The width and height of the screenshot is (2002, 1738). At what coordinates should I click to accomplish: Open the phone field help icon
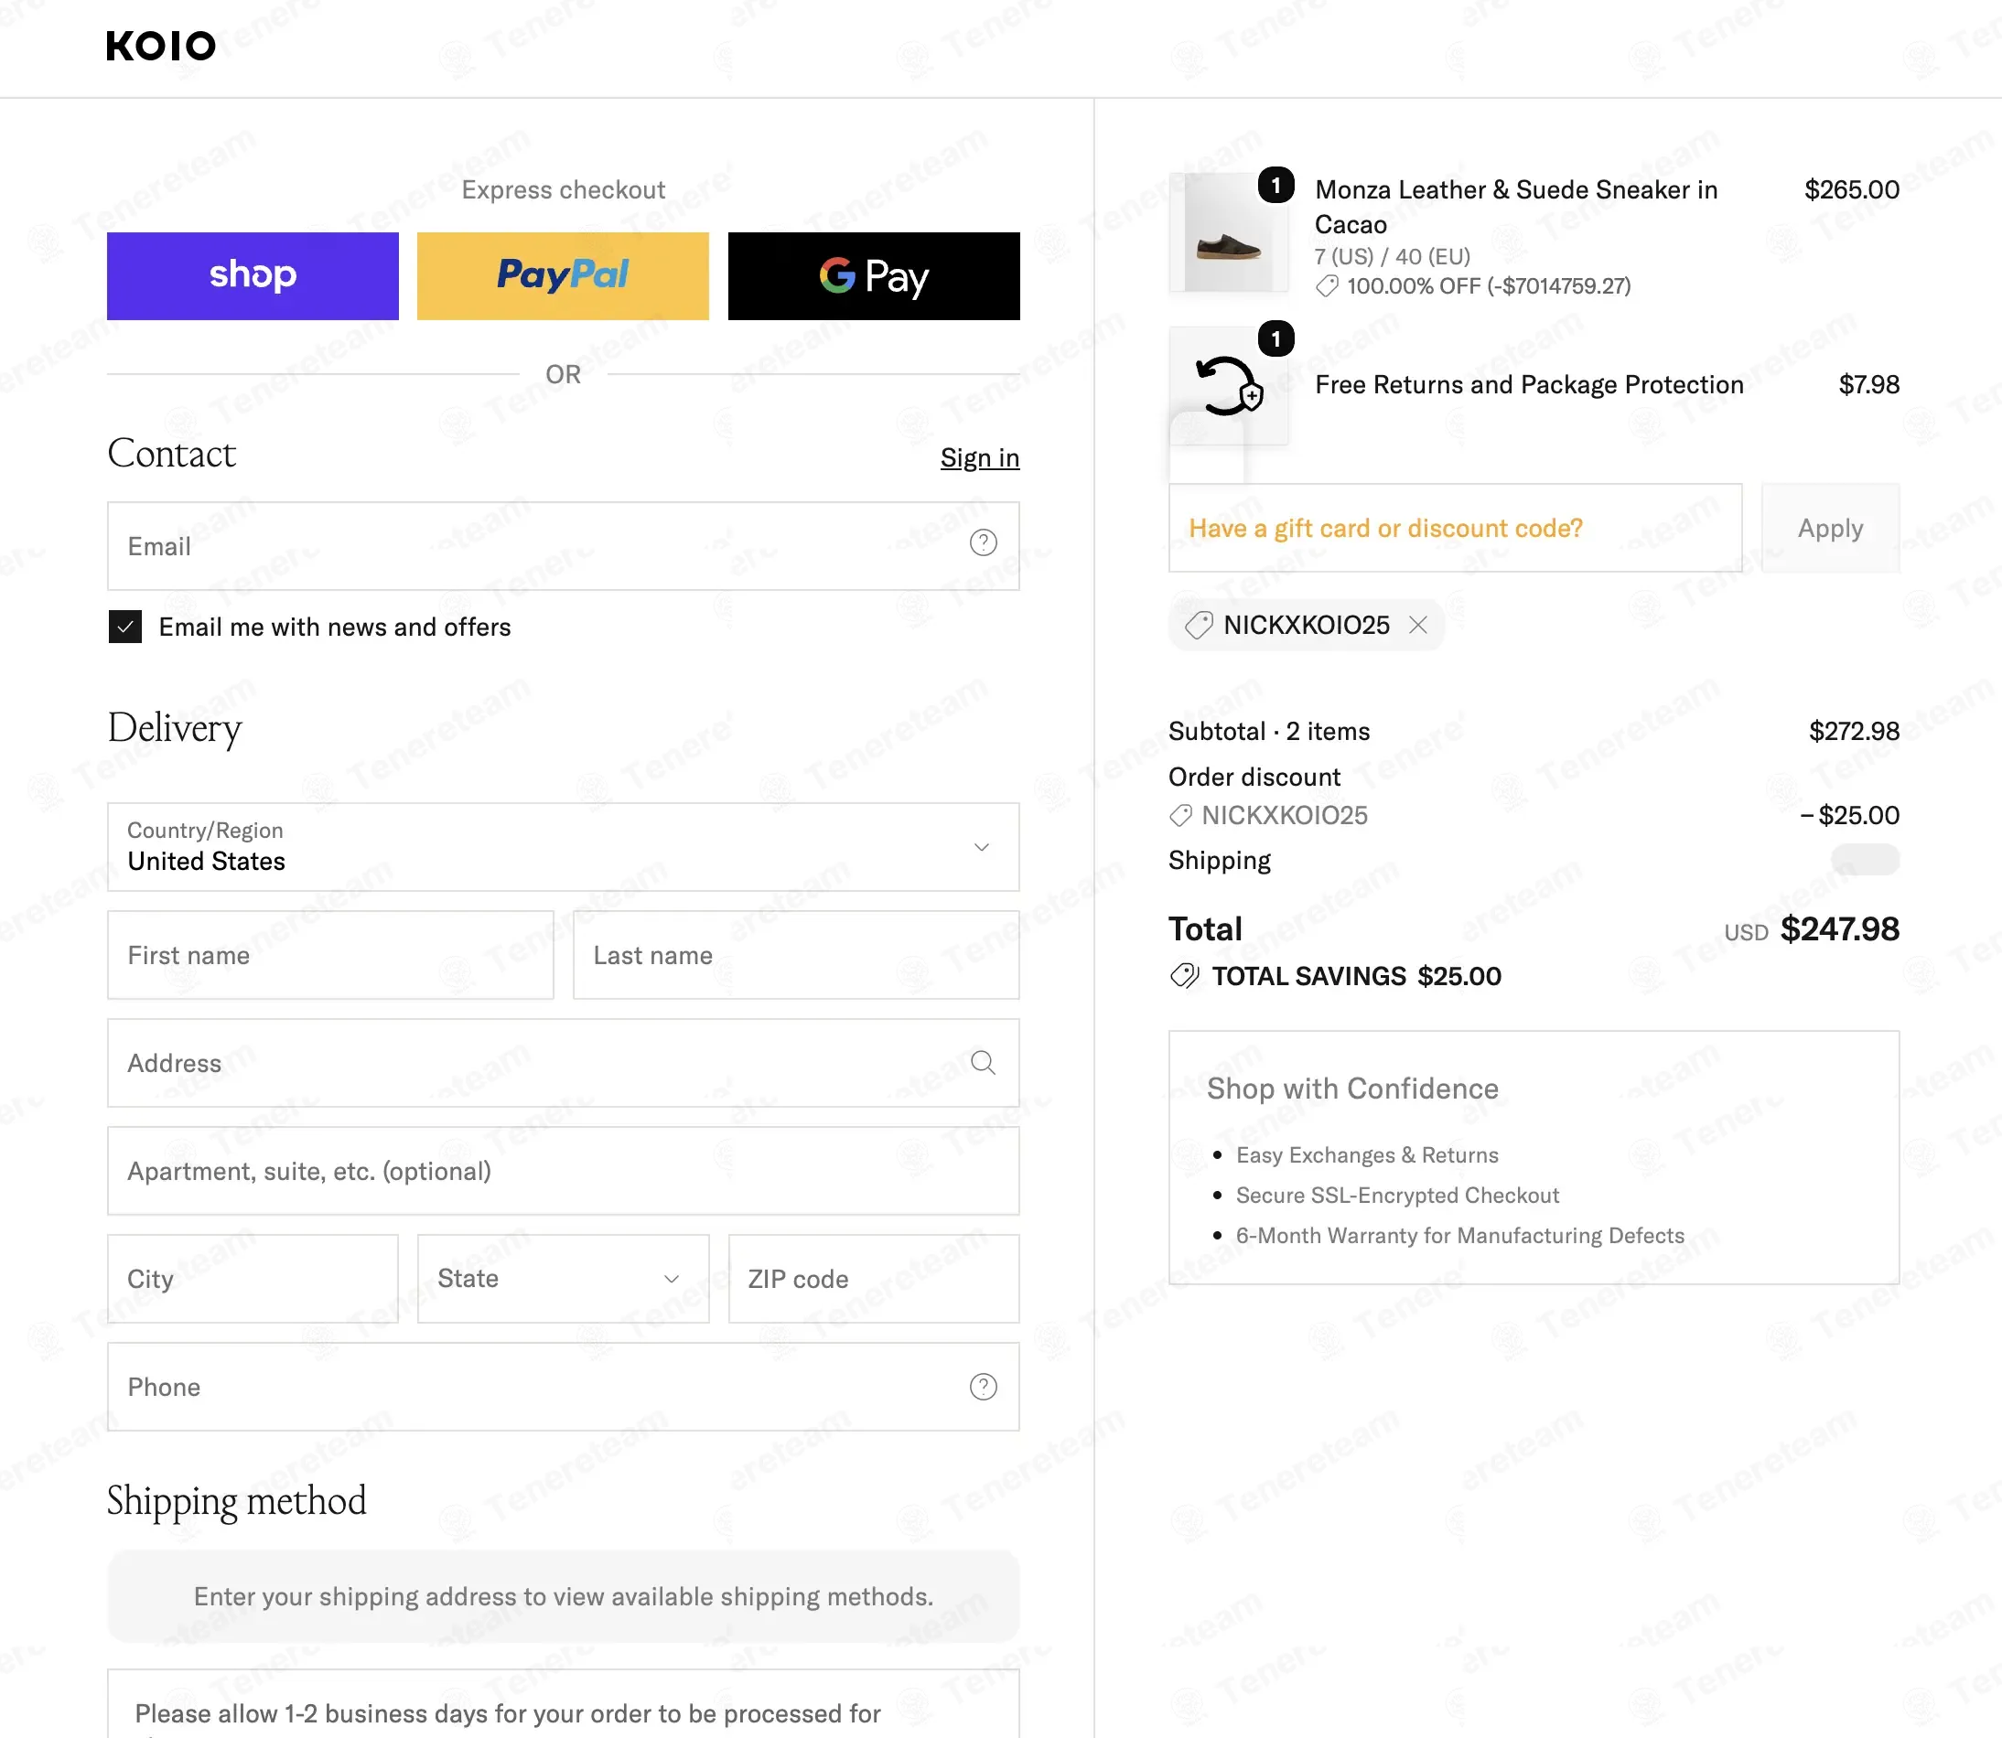coord(983,1387)
